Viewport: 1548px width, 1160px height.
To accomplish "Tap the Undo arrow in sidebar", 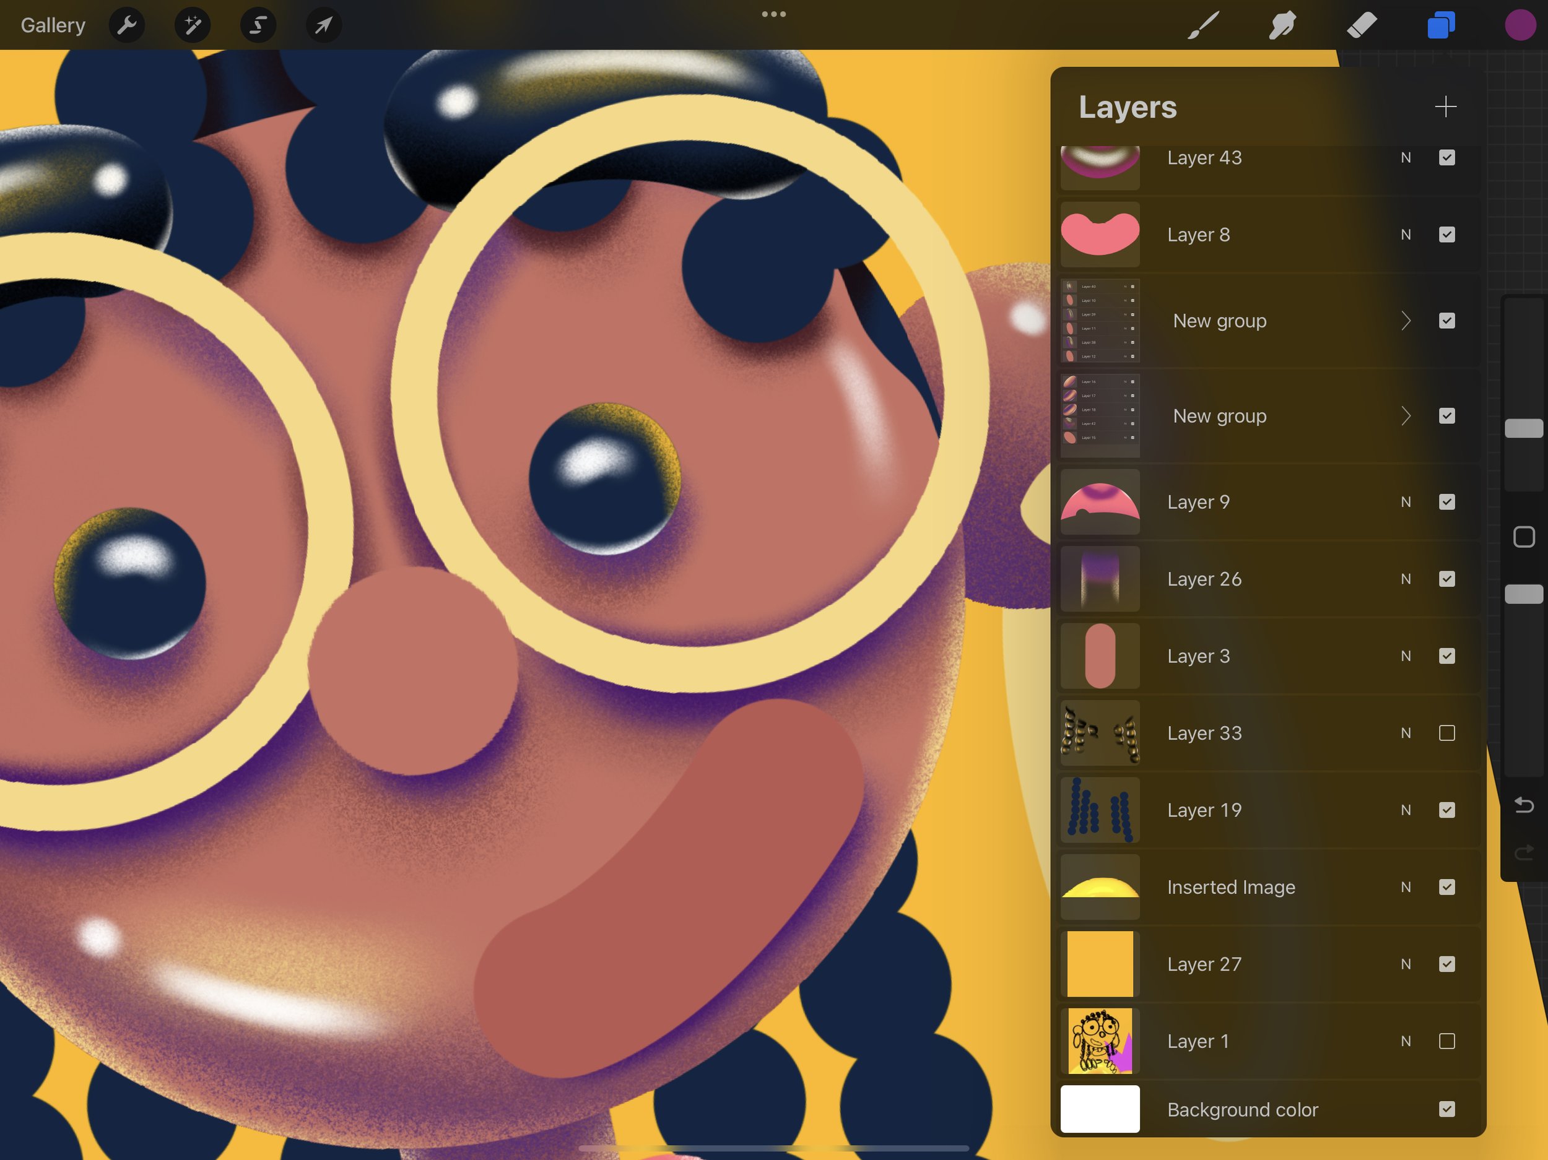I will 1523,805.
